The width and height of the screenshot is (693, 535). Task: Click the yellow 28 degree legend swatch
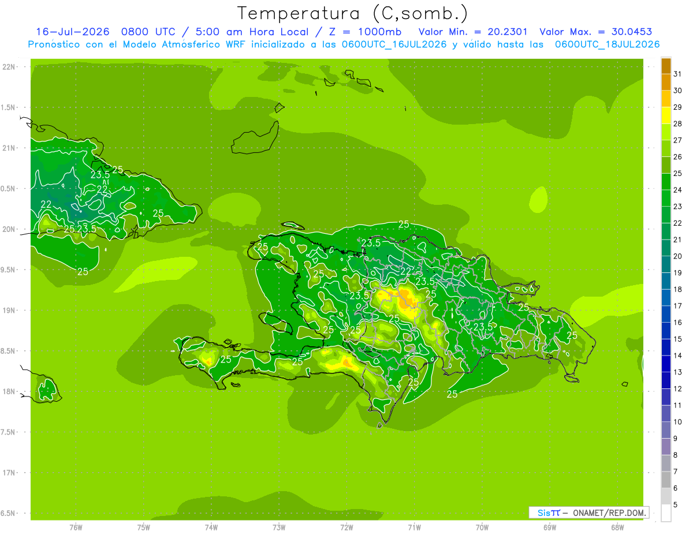pos(666,115)
